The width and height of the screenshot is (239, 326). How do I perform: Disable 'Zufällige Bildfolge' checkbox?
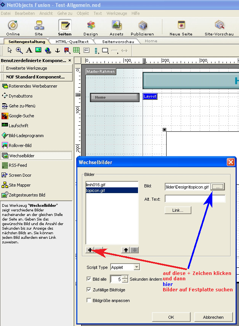89,290
